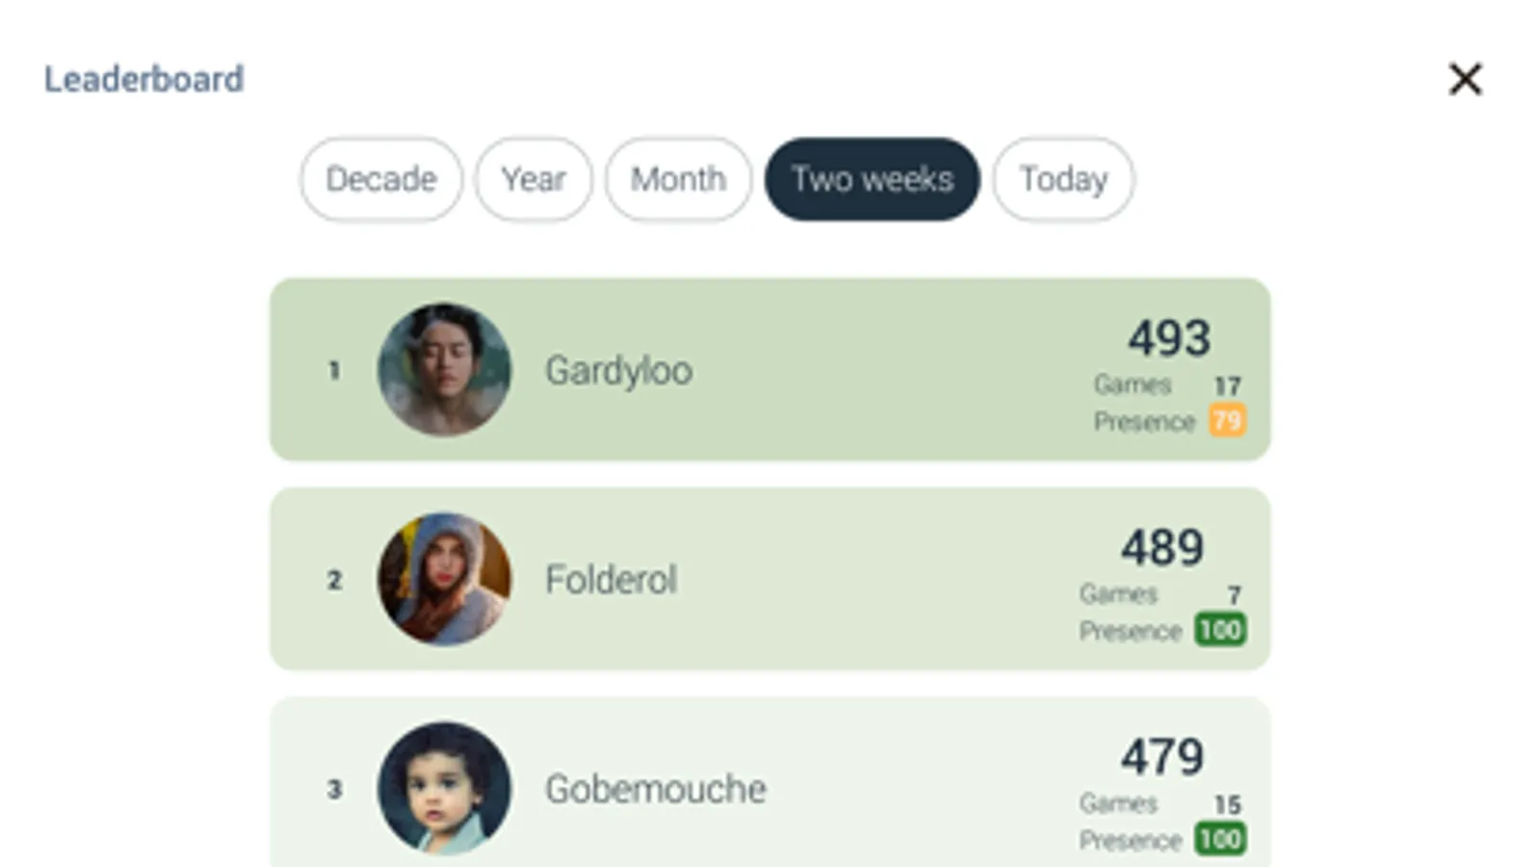Click the score 479 for Gobemouche
1540x867 pixels.
(x=1162, y=756)
